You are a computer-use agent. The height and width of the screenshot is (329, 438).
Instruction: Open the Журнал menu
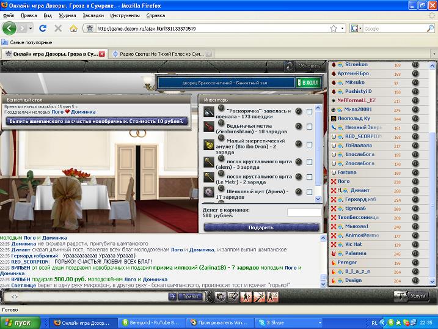[67, 16]
